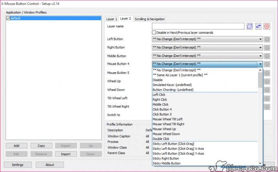
Task: Click the Up button
Action: (x=91, y=146)
